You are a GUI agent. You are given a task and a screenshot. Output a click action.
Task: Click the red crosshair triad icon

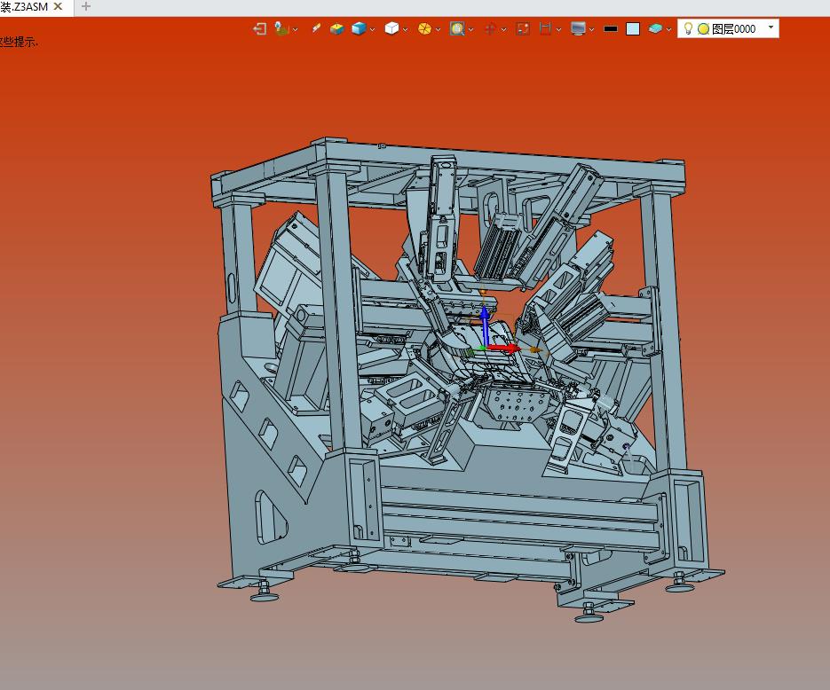[490, 28]
